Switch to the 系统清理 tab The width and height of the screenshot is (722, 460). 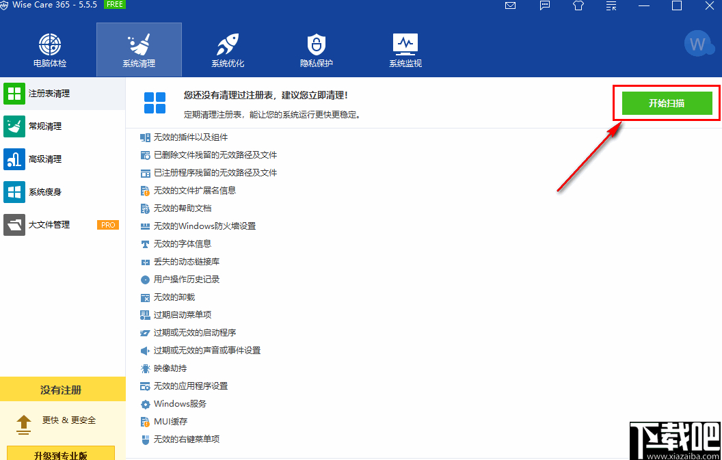click(139, 50)
